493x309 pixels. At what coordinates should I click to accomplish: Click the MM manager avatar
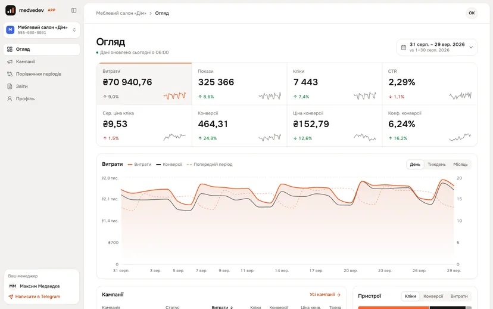coord(13,286)
